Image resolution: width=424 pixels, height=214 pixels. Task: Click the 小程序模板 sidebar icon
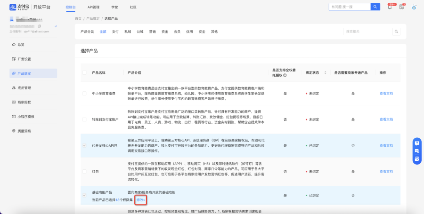[14, 117]
